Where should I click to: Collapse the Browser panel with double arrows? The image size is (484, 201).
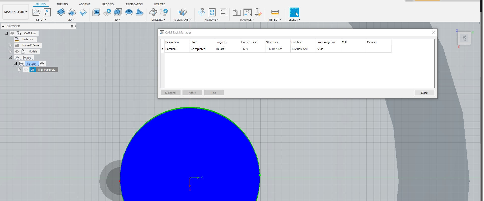3,26
